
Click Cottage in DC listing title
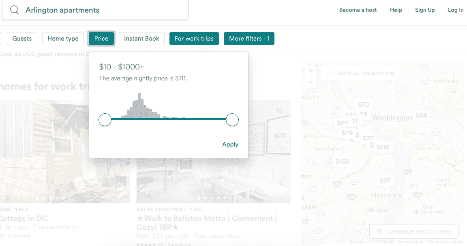pos(24,218)
